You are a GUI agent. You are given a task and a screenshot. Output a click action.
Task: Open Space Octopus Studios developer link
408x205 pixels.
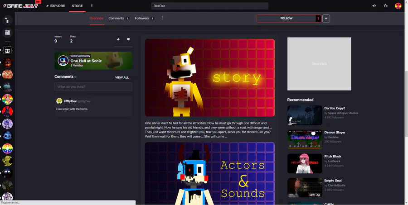pos(343,113)
